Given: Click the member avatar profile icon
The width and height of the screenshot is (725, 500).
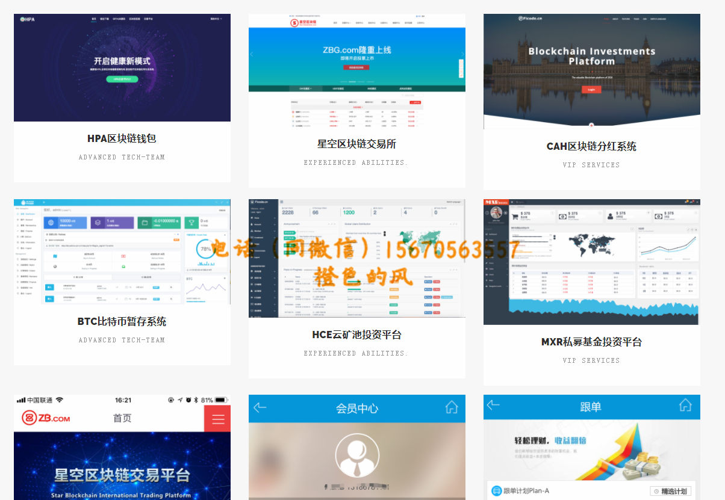Looking at the screenshot, I should click(x=356, y=455).
